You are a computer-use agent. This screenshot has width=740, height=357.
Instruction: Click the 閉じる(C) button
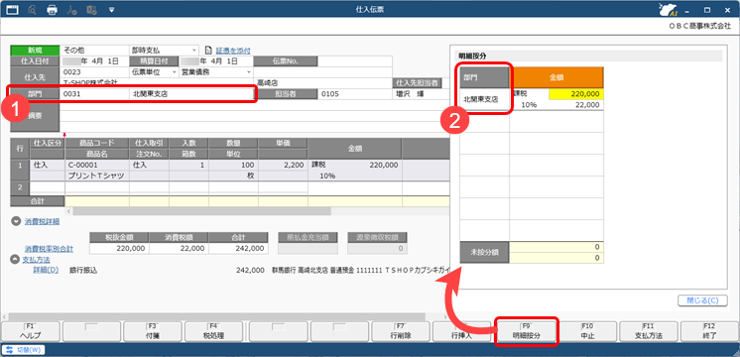pos(702,300)
